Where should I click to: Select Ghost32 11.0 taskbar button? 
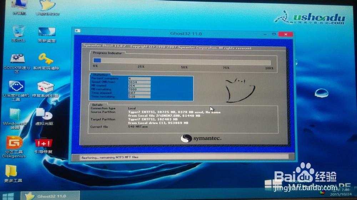pyautogui.click(x=50, y=196)
